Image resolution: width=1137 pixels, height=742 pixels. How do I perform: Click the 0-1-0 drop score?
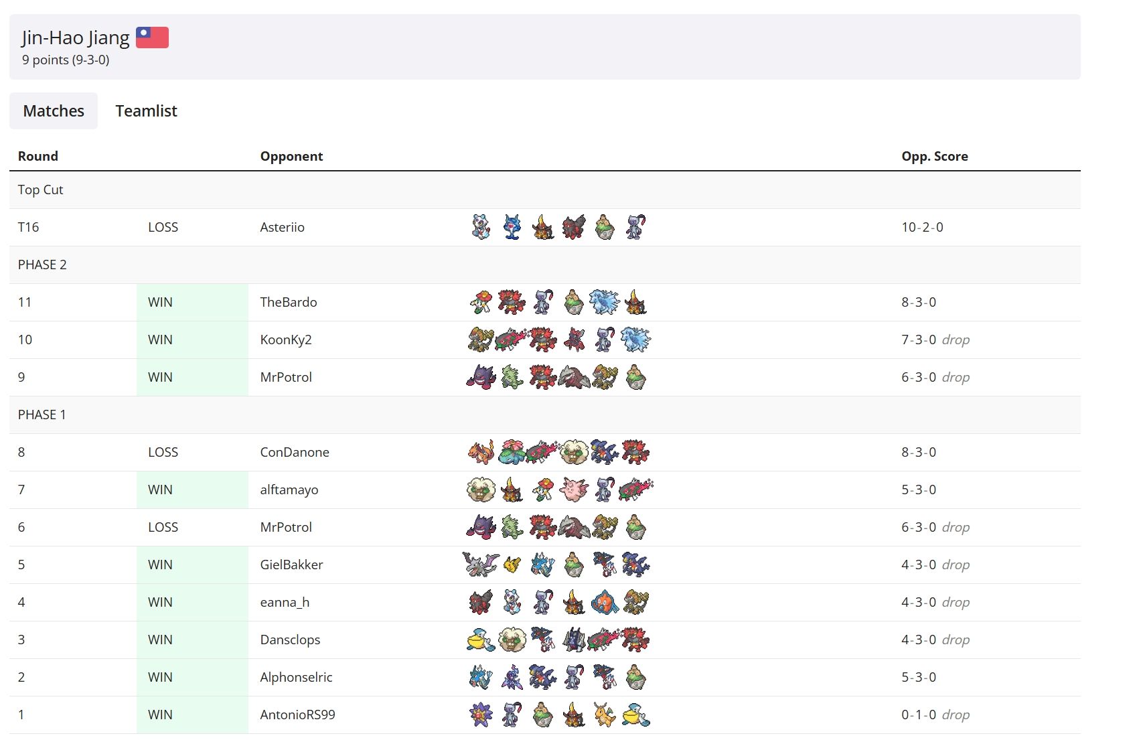tap(935, 715)
